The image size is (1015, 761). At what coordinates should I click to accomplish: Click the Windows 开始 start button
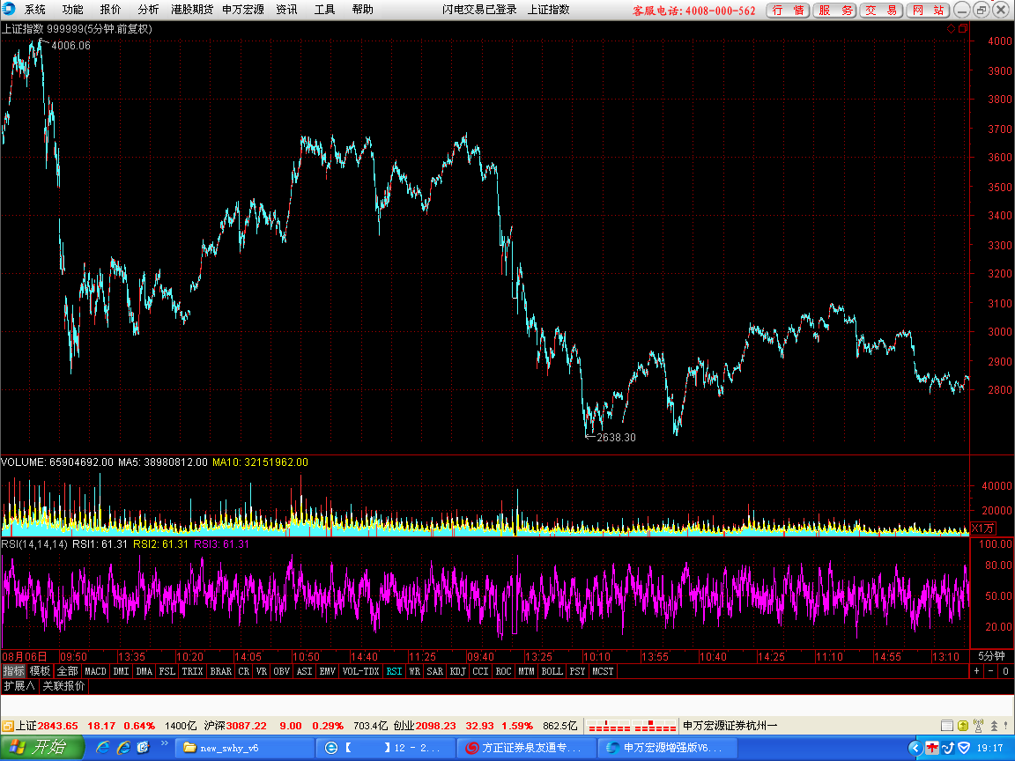click(42, 748)
